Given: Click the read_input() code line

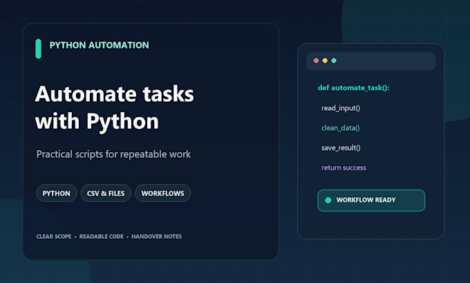Looking at the screenshot, I should coord(341,108).
